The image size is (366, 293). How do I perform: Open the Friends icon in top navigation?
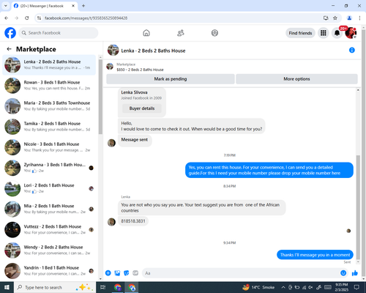[181, 33]
